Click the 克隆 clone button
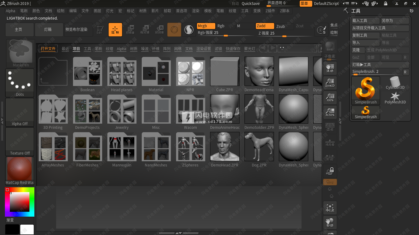 click(x=358, y=50)
